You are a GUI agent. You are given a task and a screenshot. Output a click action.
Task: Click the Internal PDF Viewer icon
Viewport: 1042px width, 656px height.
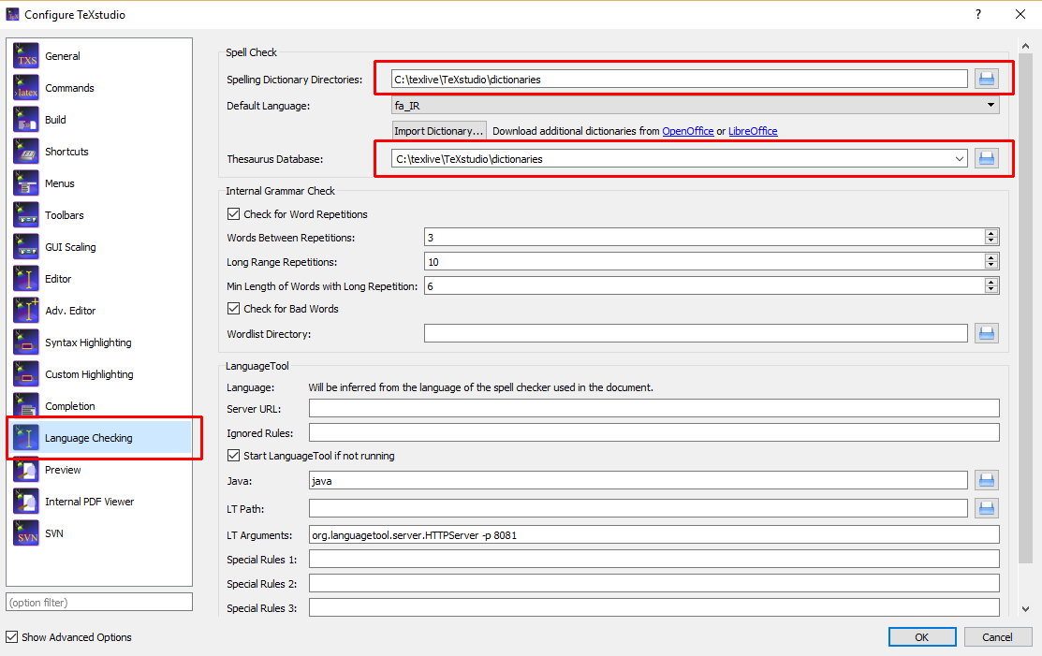pos(26,502)
